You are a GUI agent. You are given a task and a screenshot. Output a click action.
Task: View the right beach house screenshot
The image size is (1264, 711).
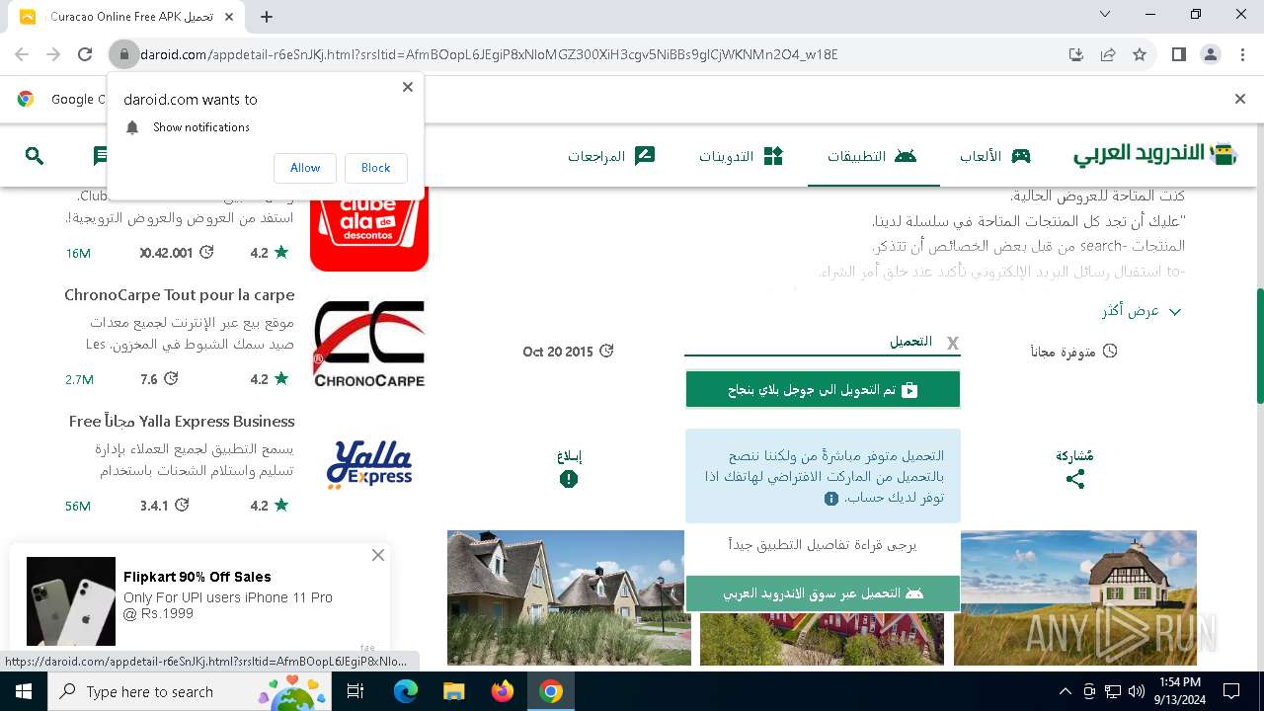pos(1075,597)
